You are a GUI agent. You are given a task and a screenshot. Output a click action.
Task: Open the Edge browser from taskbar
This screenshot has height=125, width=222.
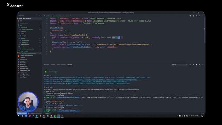37,116
